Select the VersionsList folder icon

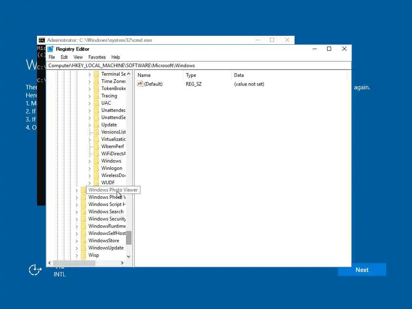pyautogui.click(x=97, y=132)
